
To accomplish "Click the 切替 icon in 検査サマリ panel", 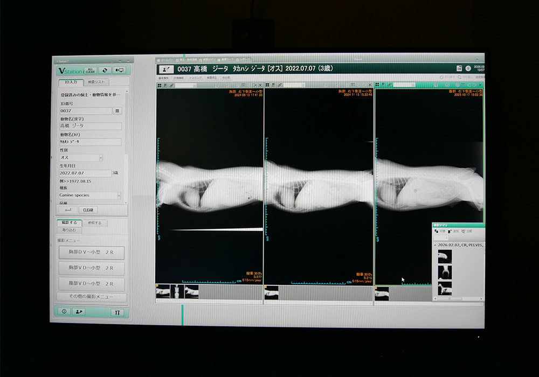I will pyautogui.click(x=437, y=232).
